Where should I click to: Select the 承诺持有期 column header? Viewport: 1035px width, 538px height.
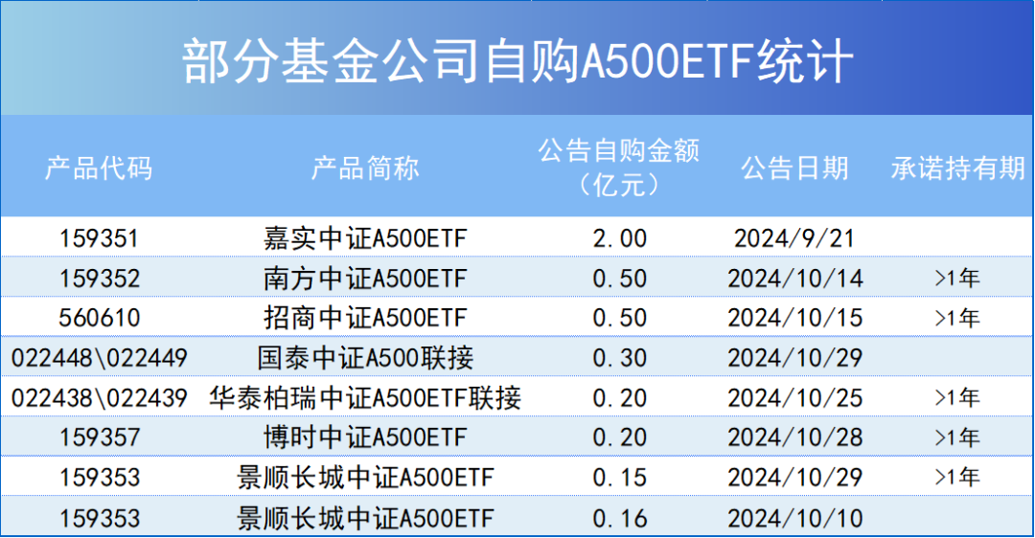957,168
